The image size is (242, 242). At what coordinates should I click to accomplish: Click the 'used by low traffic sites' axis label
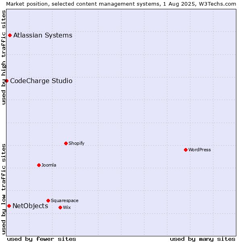point(3,189)
